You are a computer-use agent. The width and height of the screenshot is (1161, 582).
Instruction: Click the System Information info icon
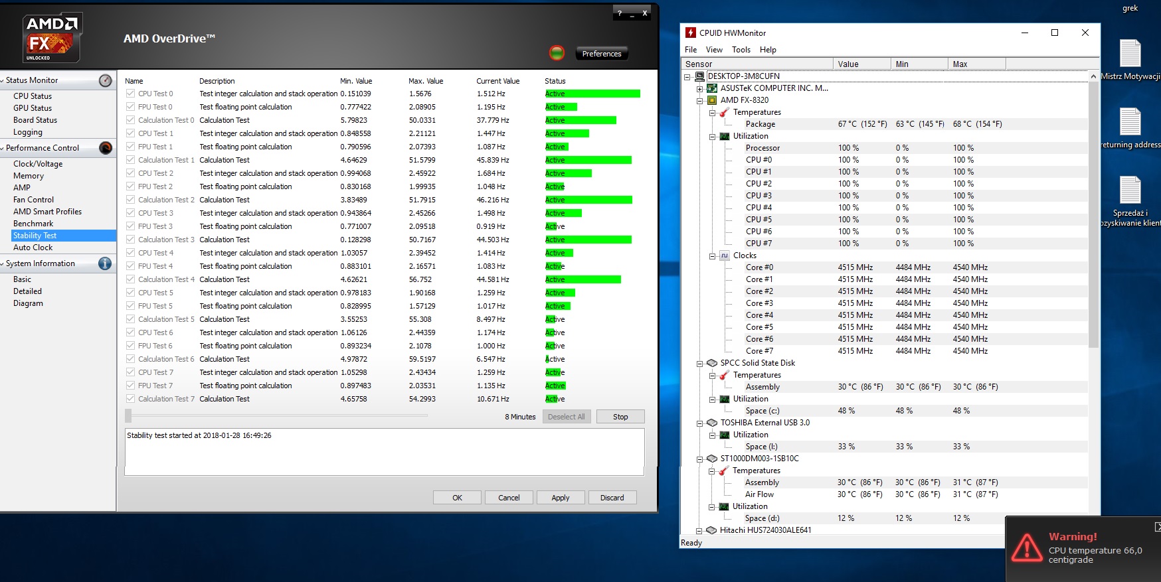(x=105, y=263)
